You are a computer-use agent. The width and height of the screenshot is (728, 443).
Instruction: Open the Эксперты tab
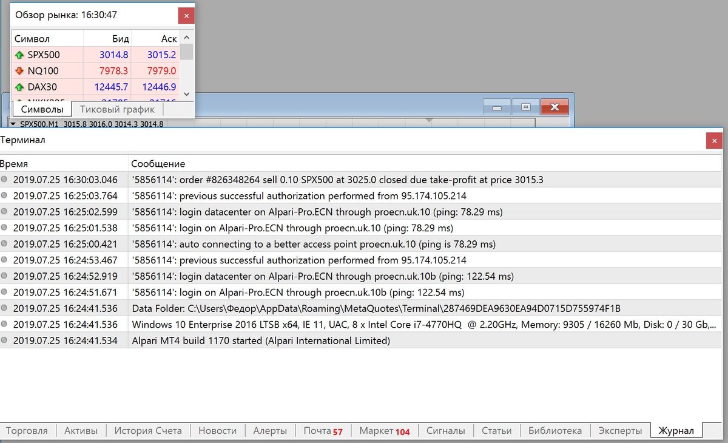[620, 430]
